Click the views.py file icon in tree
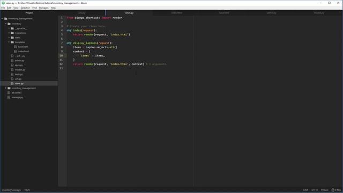This screenshot has height=193, width=343. tap(12, 84)
